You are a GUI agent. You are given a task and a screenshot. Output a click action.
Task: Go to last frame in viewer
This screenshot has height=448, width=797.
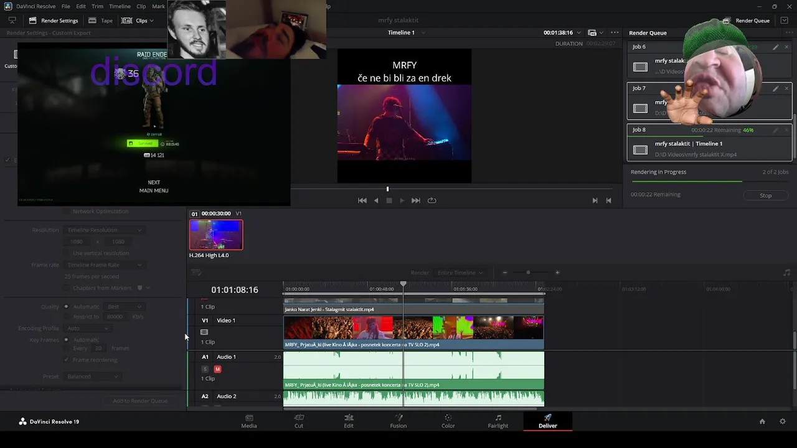tap(415, 200)
